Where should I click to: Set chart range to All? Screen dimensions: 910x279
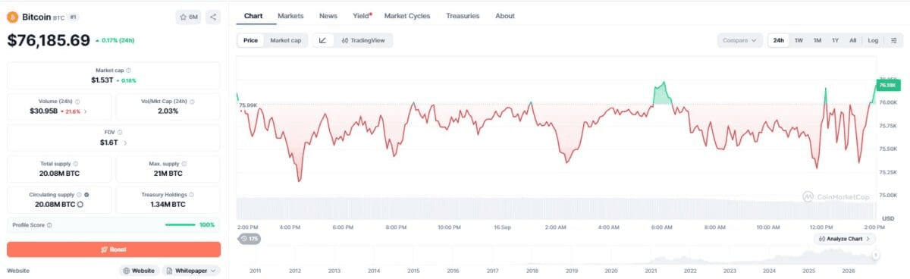pyautogui.click(x=853, y=40)
